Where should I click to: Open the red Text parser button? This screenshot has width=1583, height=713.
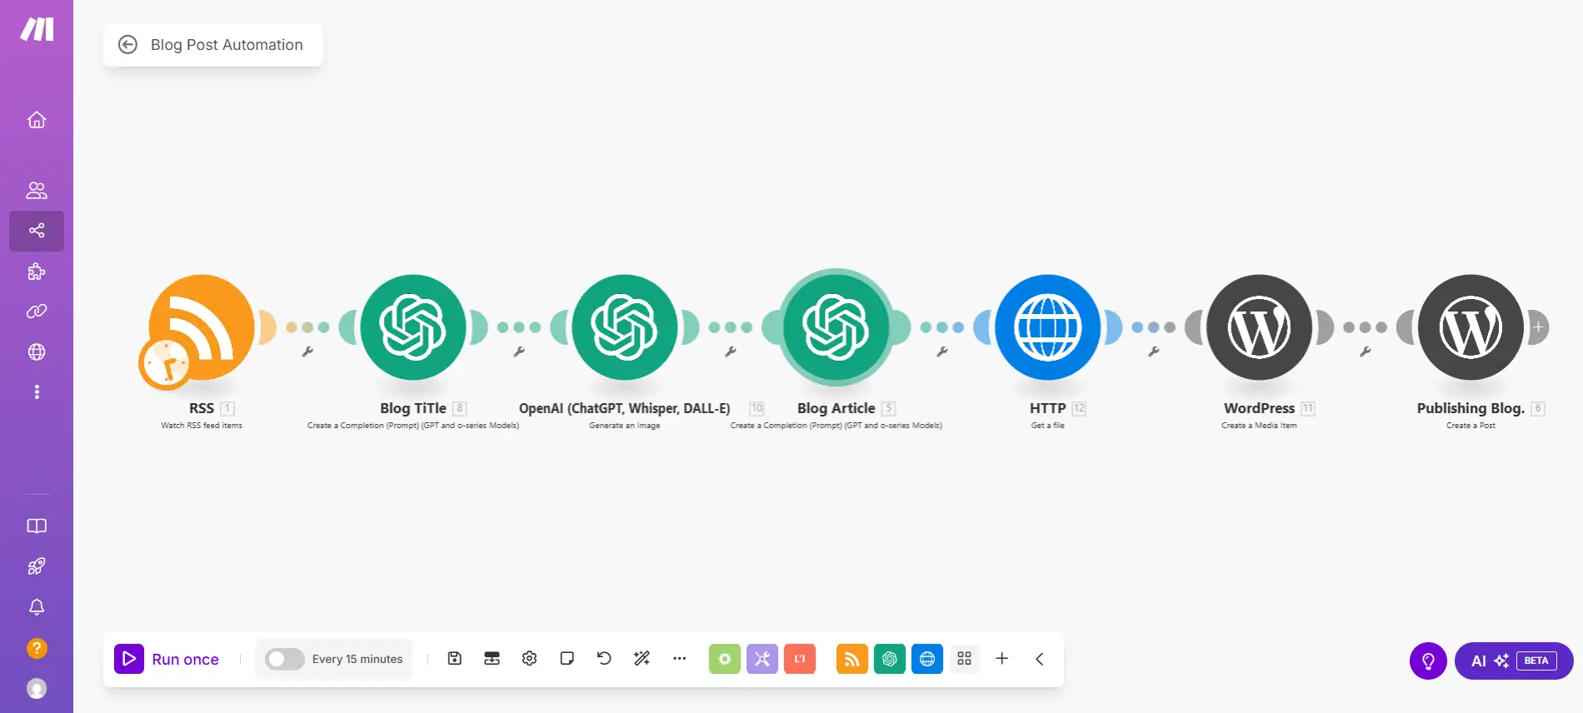click(x=800, y=659)
